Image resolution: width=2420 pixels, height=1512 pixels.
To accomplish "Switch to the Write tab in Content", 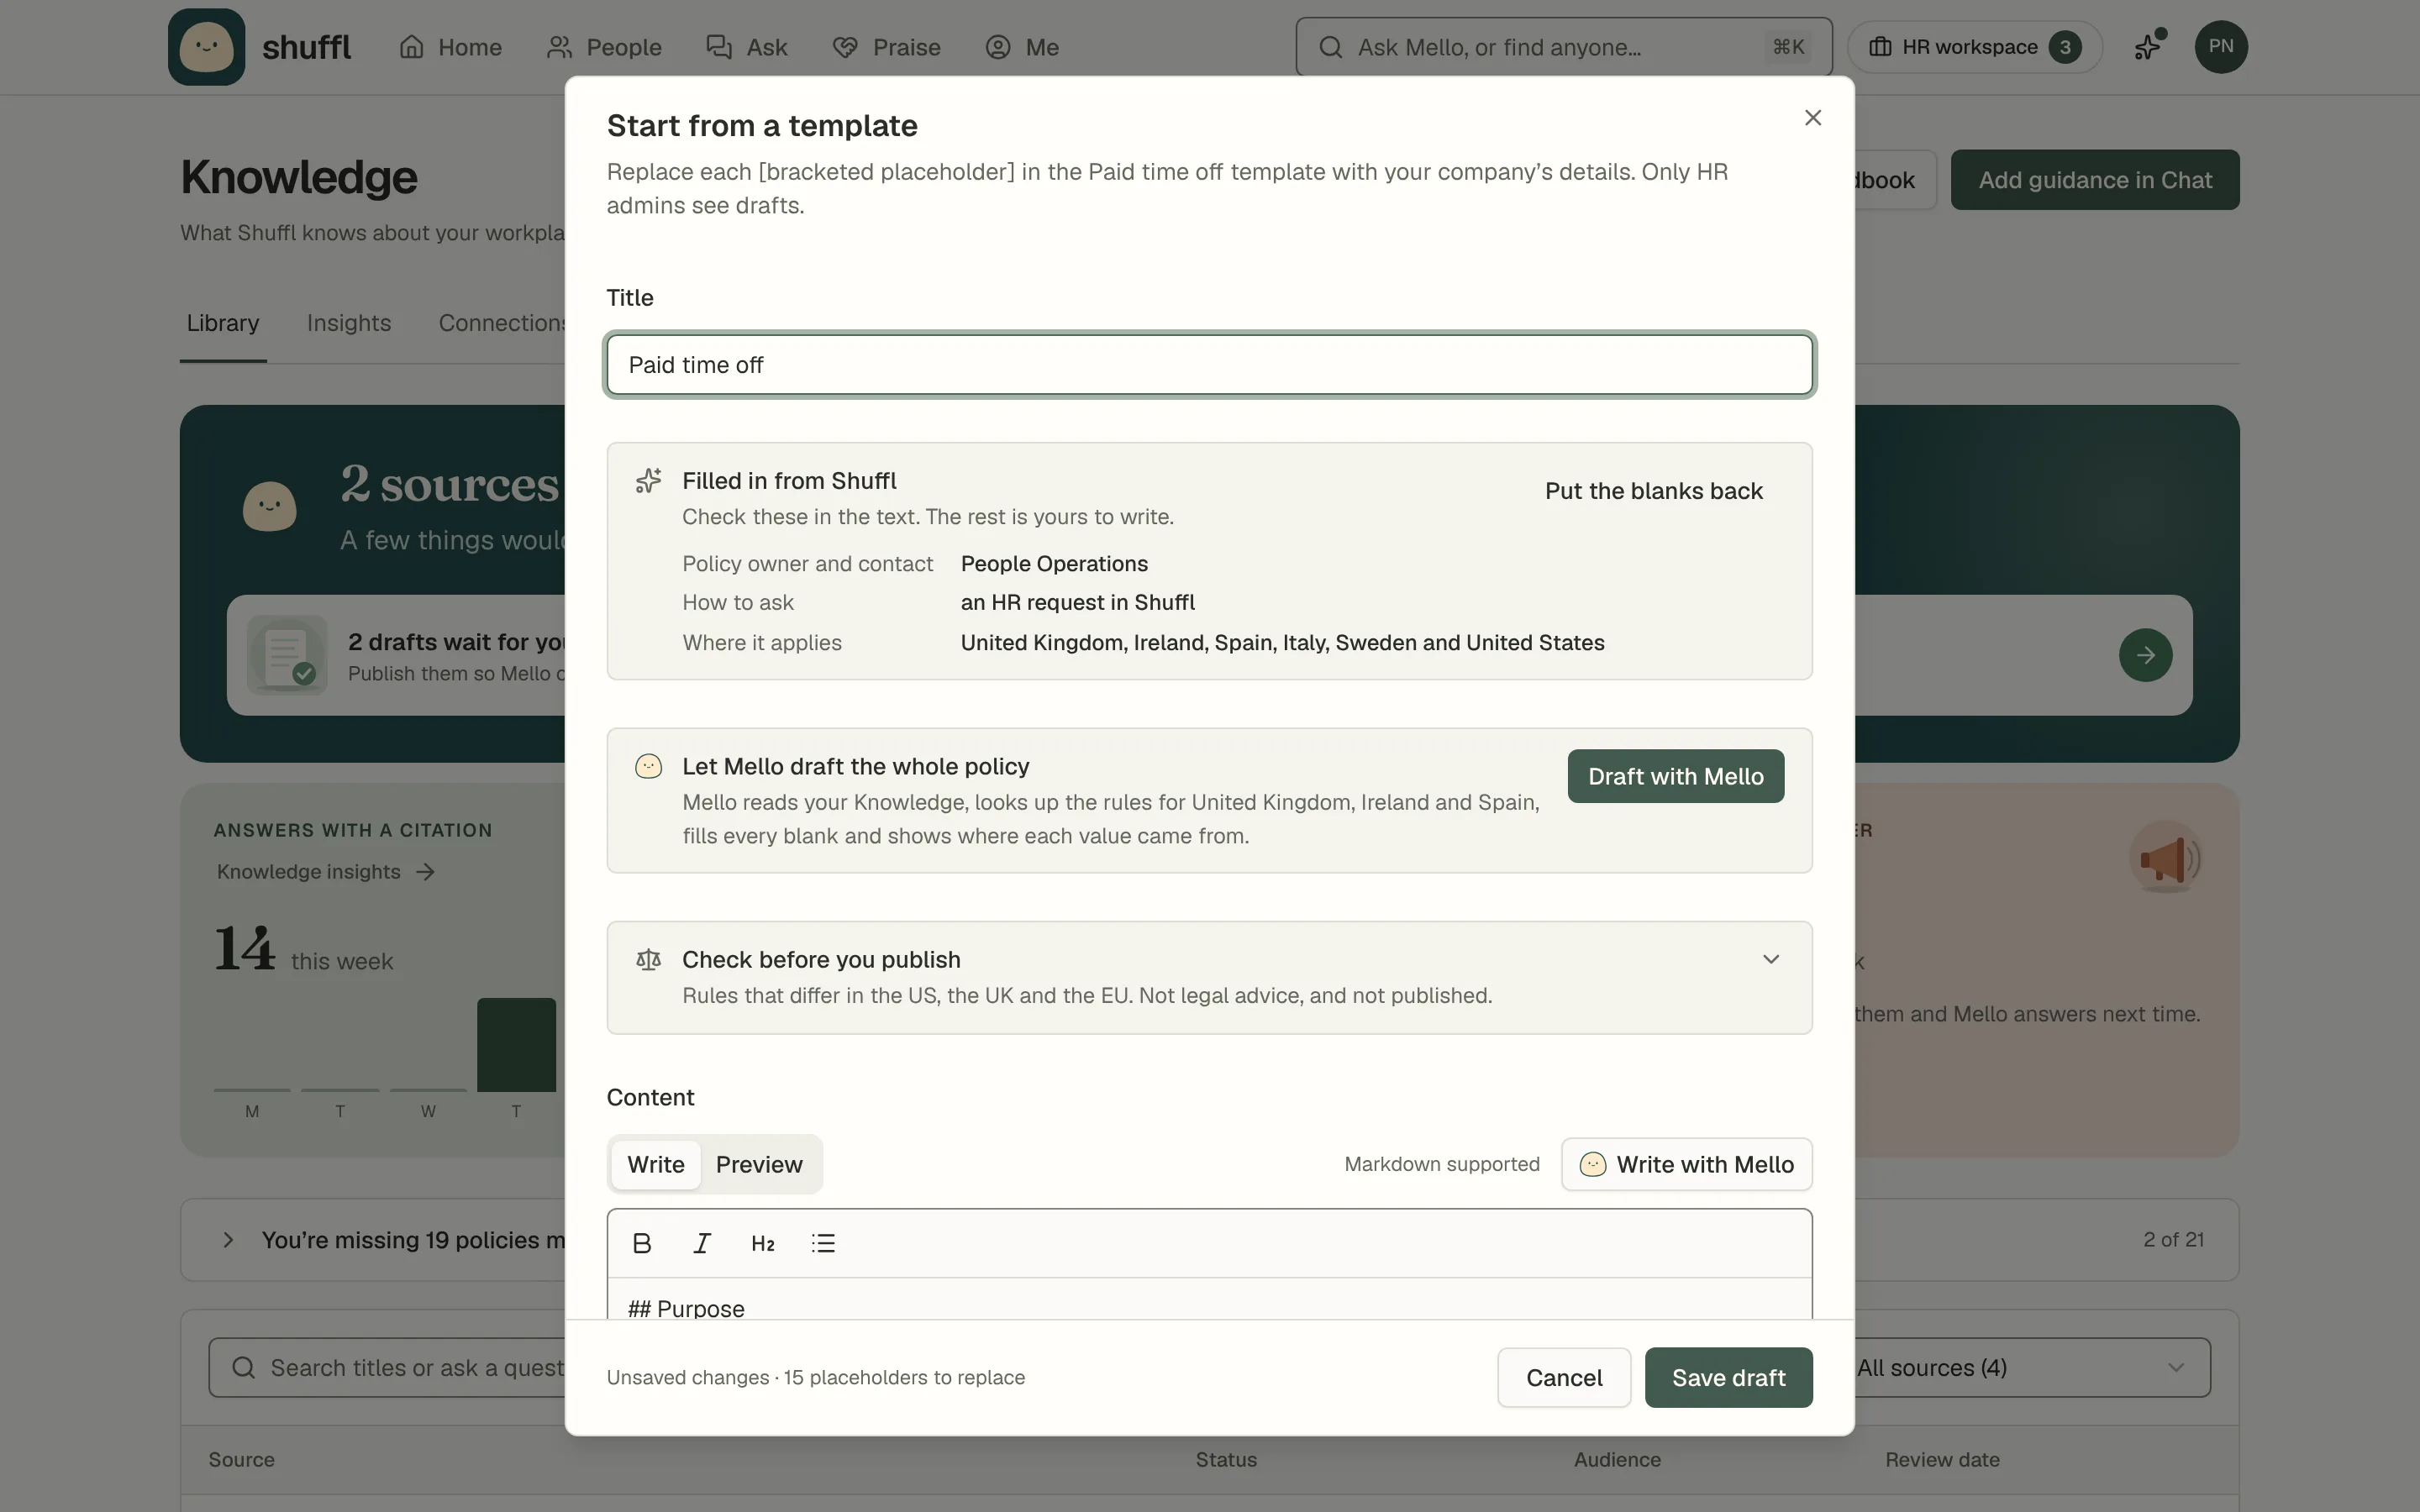I will (x=656, y=1164).
